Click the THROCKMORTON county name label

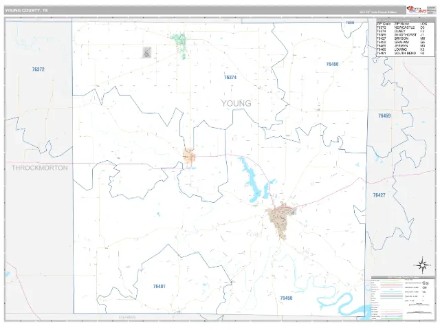40,168
